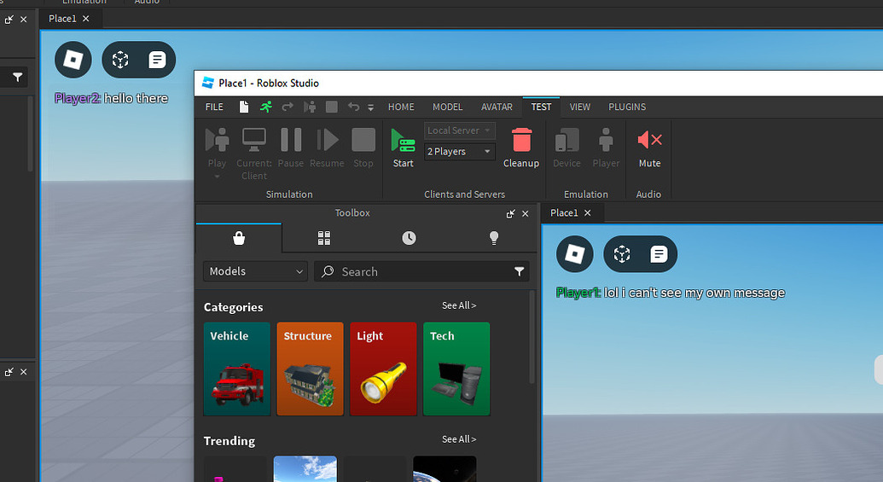The height and width of the screenshot is (482, 883).
Task: Click the Play simulation button
Action: [217, 148]
